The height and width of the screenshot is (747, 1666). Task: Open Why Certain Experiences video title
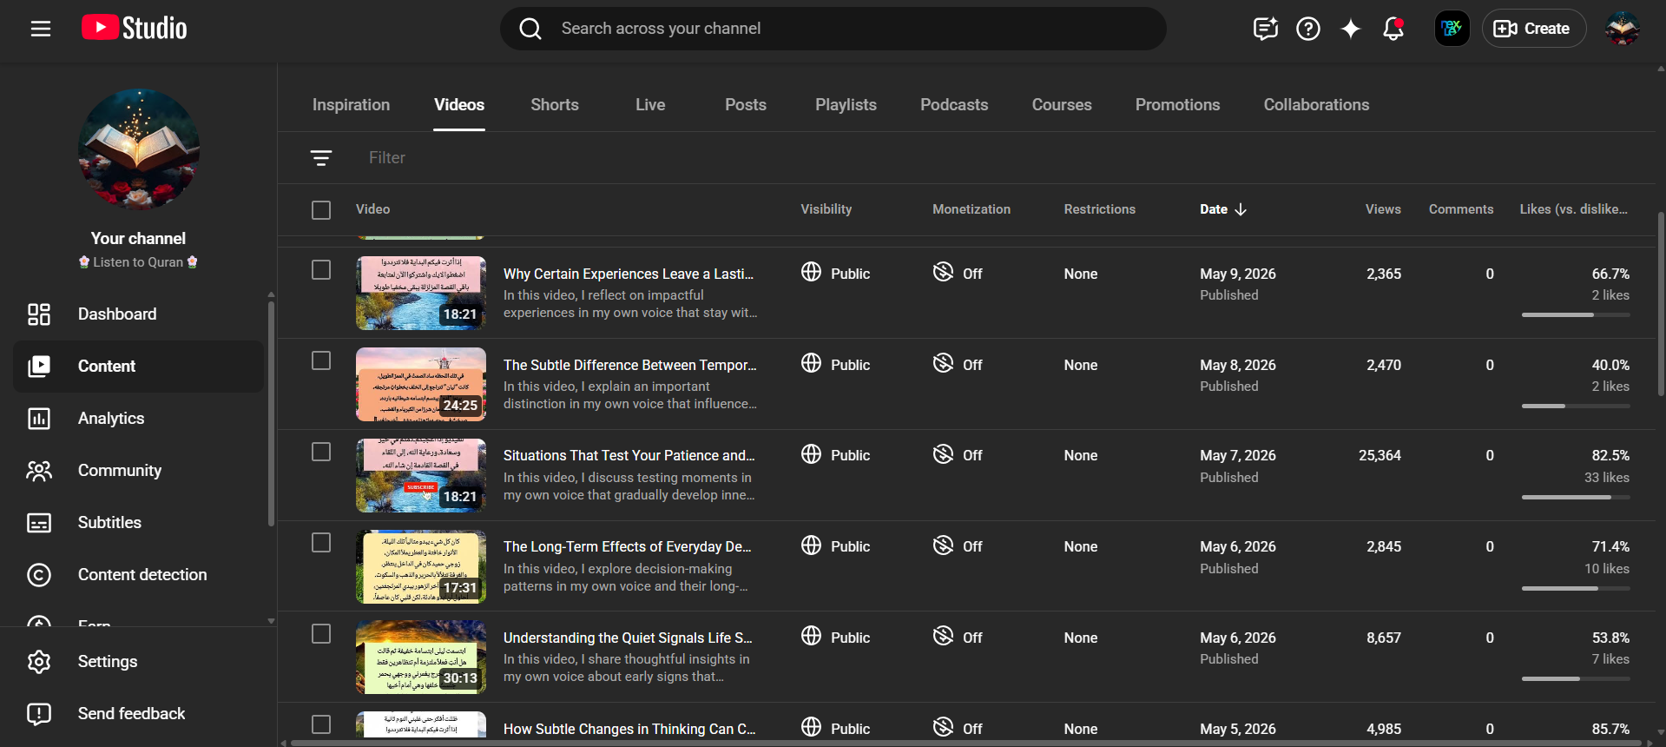pyautogui.click(x=629, y=274)
